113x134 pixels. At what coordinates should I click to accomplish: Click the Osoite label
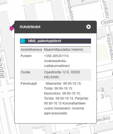[x=25, y=72]
